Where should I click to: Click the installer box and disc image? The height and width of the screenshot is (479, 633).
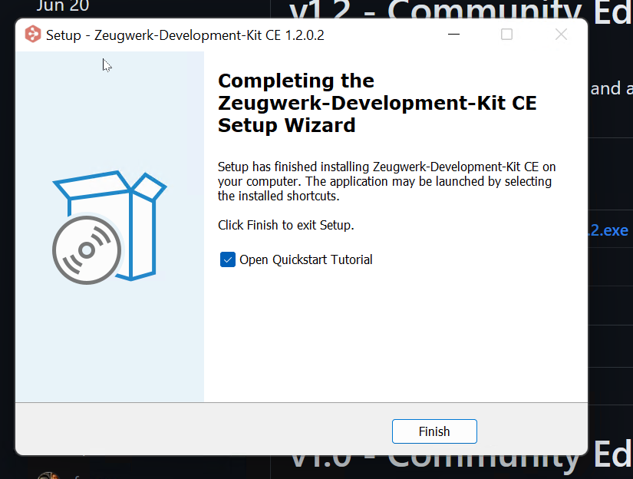(x=109, y=227)
